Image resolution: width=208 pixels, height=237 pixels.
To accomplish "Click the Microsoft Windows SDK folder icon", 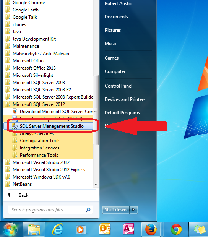I will coord(7,177).
